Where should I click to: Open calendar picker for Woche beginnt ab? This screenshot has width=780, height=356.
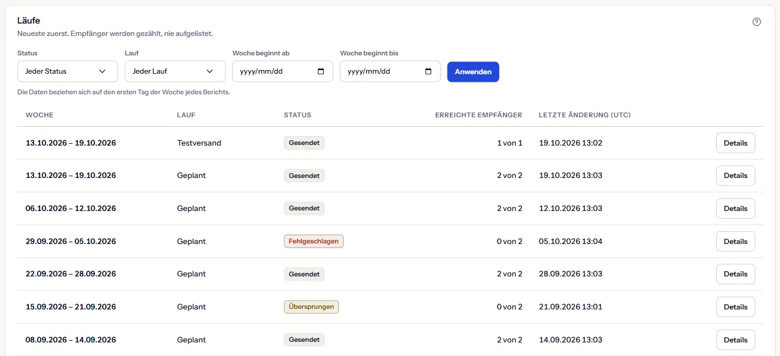click(x=321, y=71)
